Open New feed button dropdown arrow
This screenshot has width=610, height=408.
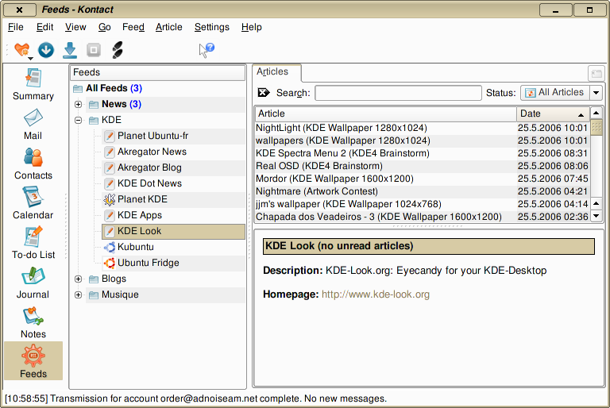tap(30, 58)
